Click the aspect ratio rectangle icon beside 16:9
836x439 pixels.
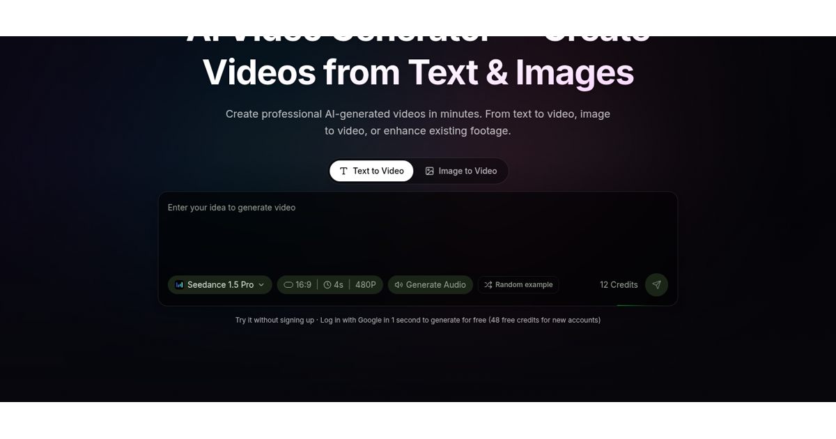(288, 284)
